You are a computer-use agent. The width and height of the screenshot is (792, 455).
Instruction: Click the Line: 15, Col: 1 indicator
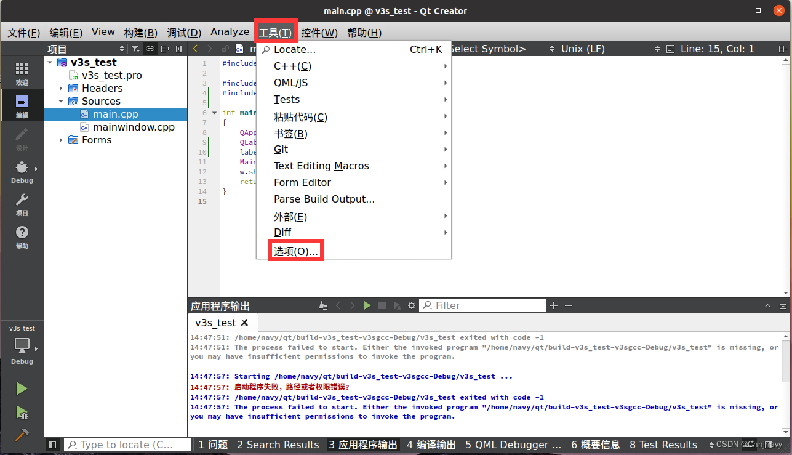tap(717, 49)
